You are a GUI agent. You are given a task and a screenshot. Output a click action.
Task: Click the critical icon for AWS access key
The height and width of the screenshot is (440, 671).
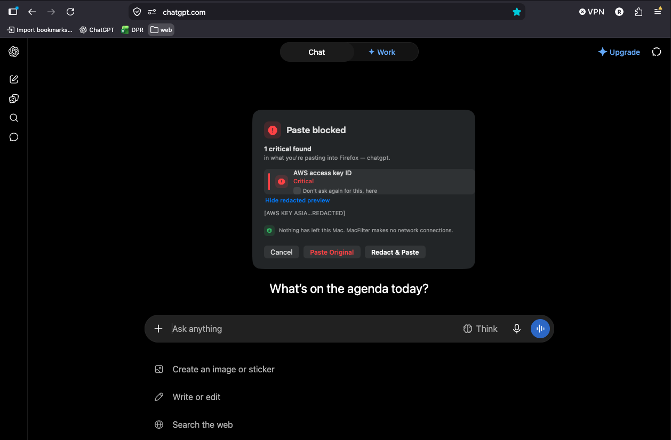(x=282, y=182)
